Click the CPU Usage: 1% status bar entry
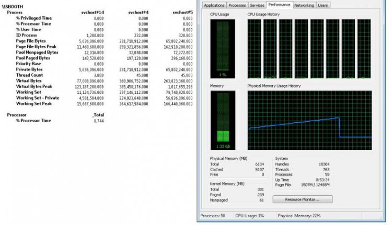Viewport: 392px width, 225px height. coord(249,216)
